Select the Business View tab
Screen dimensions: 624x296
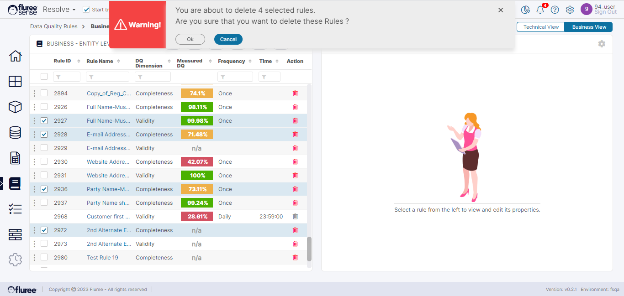589,27
